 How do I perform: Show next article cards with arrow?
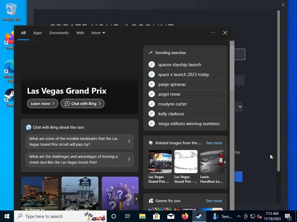[136, 199]
